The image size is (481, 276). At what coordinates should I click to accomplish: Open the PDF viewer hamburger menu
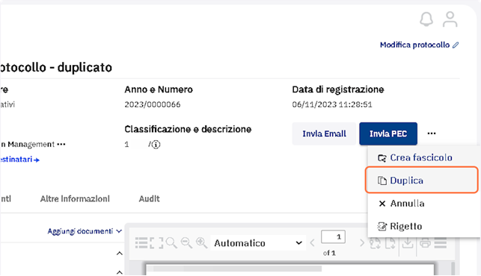click(x=441, y=243)
